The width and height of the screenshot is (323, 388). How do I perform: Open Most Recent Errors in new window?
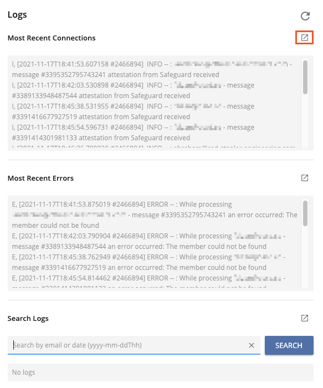[305, 178]
